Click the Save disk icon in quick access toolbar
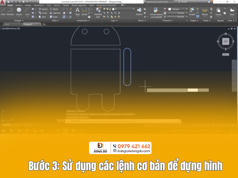The width and height of the screenshot is (238, 178). pyautogui.click(x=16, y=2)
